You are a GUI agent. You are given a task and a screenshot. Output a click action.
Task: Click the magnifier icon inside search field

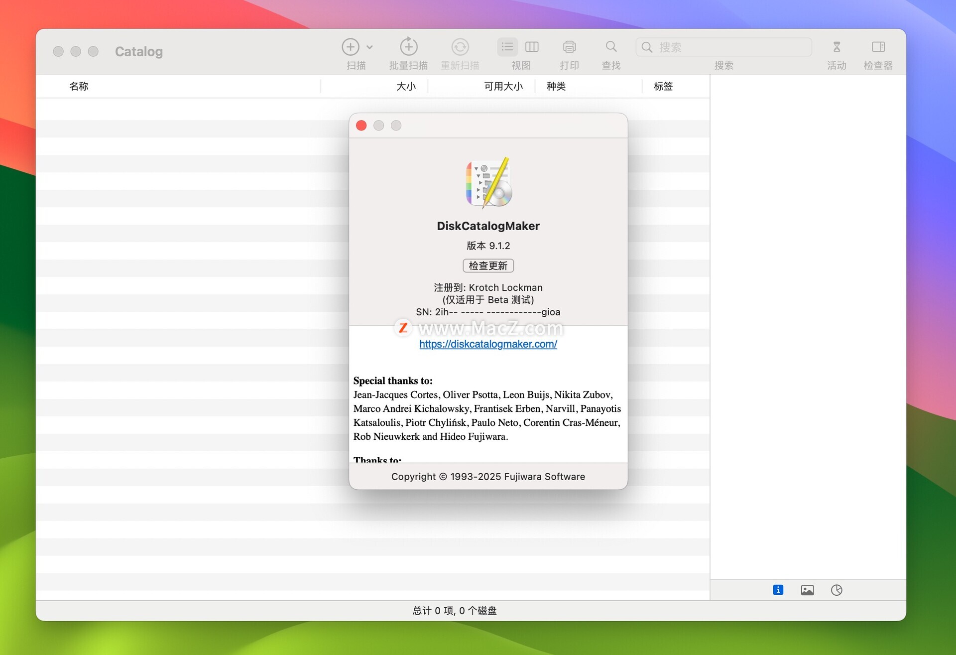coord(647,47)
